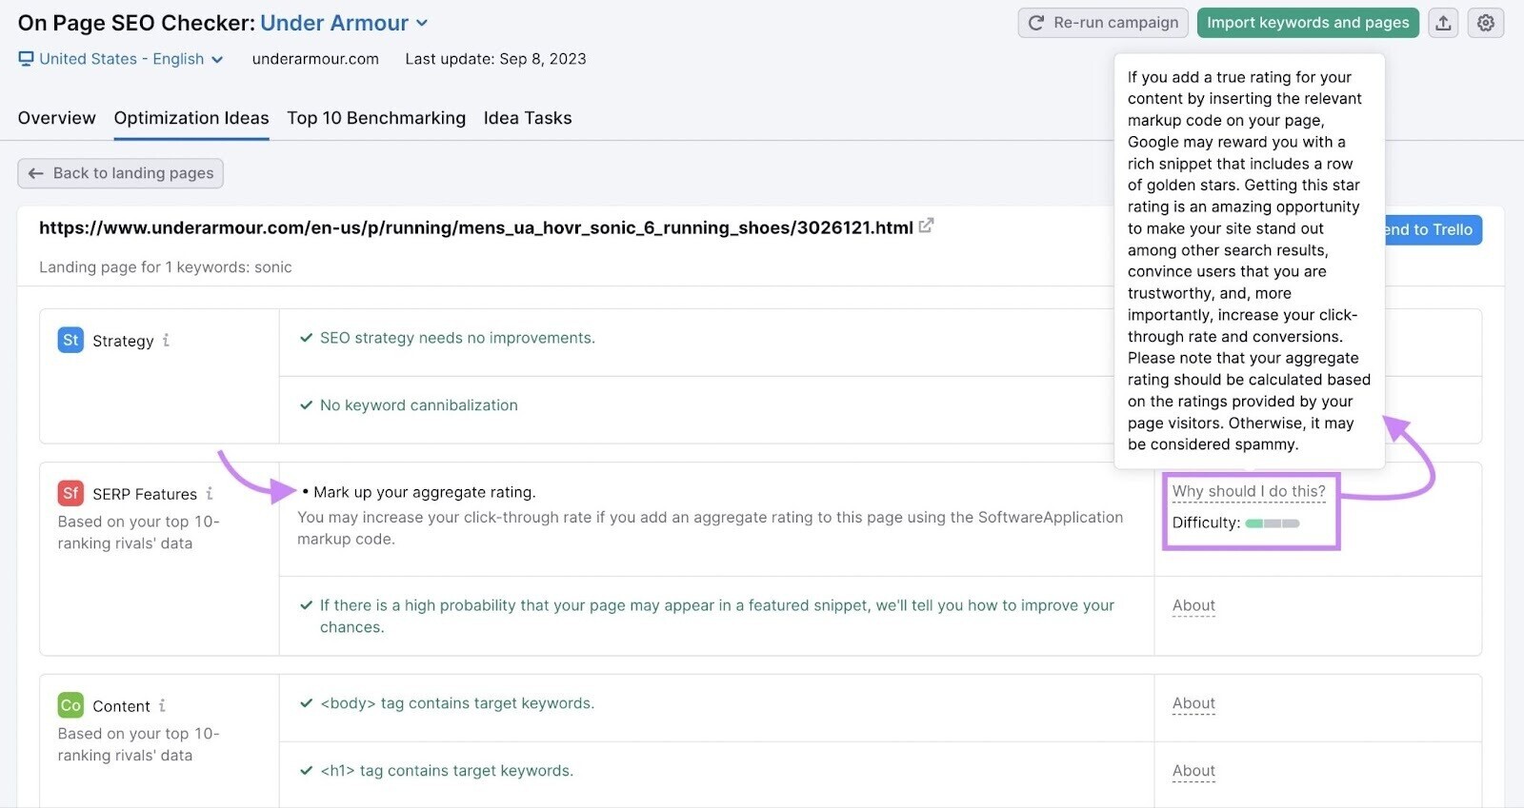Open the United States - English location dropdown
The width and height of the screenshot is (1524, 808).
[x=121, y=59]
